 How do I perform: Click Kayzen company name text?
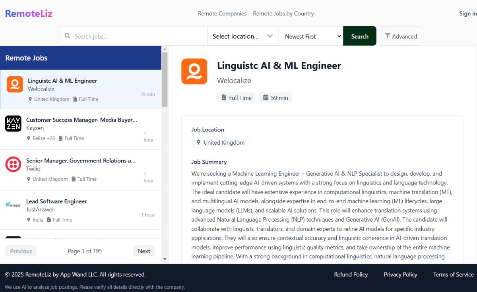pos(35,128)
